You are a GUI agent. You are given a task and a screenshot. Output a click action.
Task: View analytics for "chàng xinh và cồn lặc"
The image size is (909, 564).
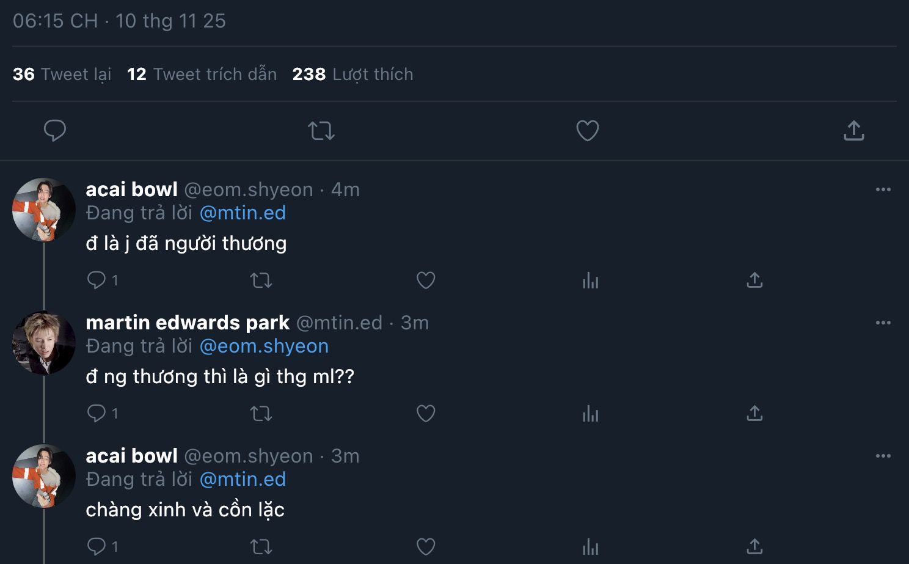(590, 546)
